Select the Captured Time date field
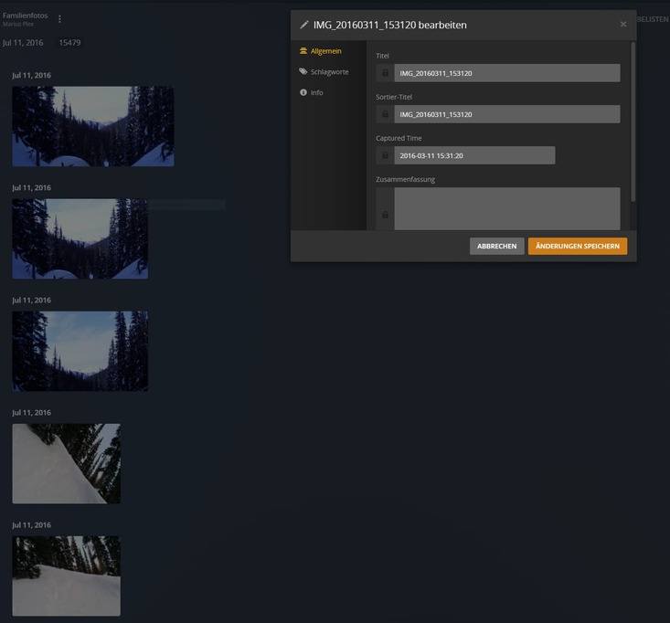670x623 pixels. (x=473, y=155)
